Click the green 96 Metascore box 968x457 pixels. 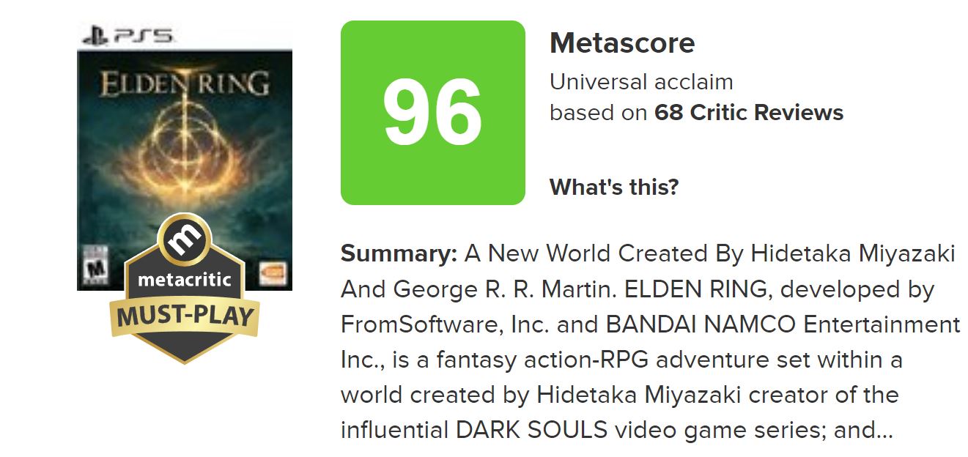point(432,113)
